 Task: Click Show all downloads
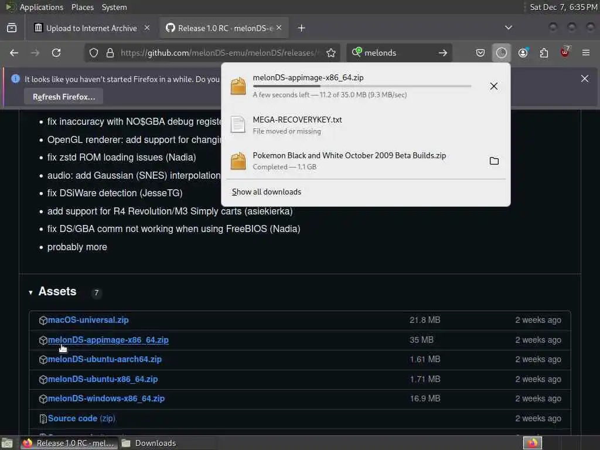tap(267, 192)
